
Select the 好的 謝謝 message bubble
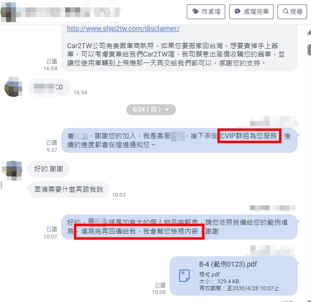click(x=49, y=169)
